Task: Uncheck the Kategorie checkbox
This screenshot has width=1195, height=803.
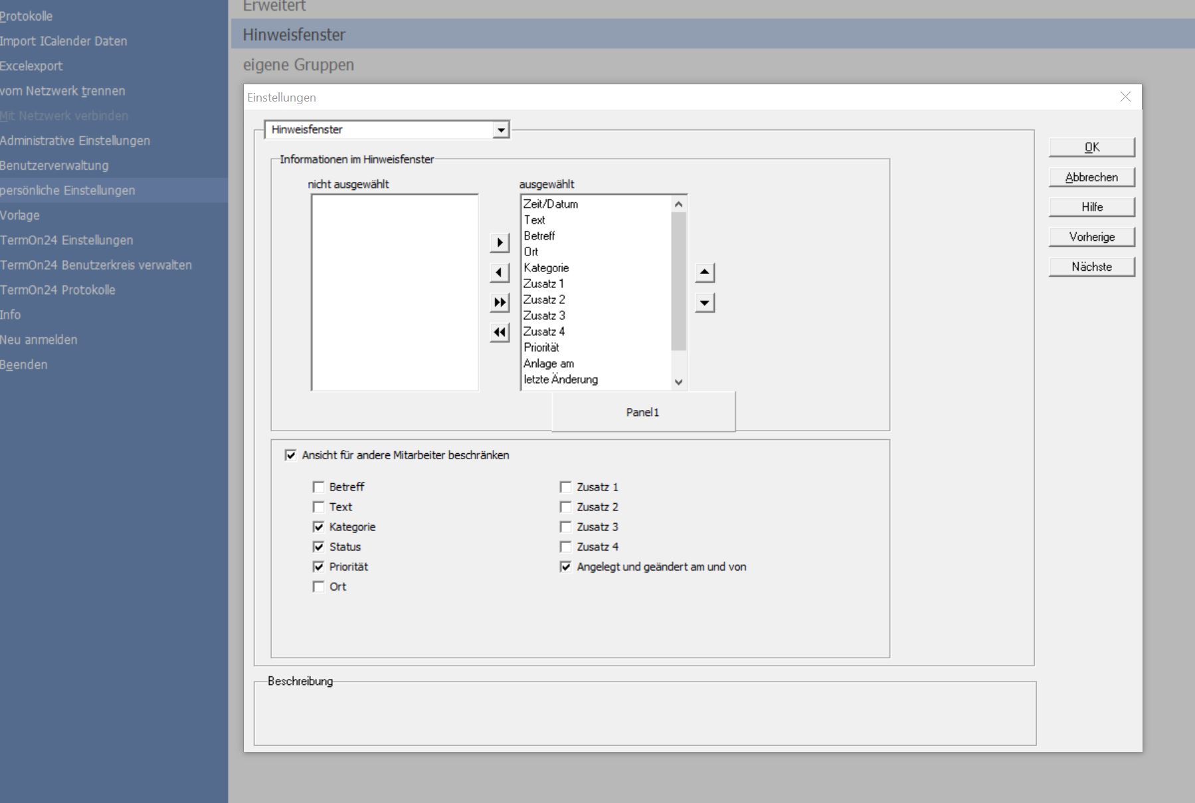Action: point(319,527)
